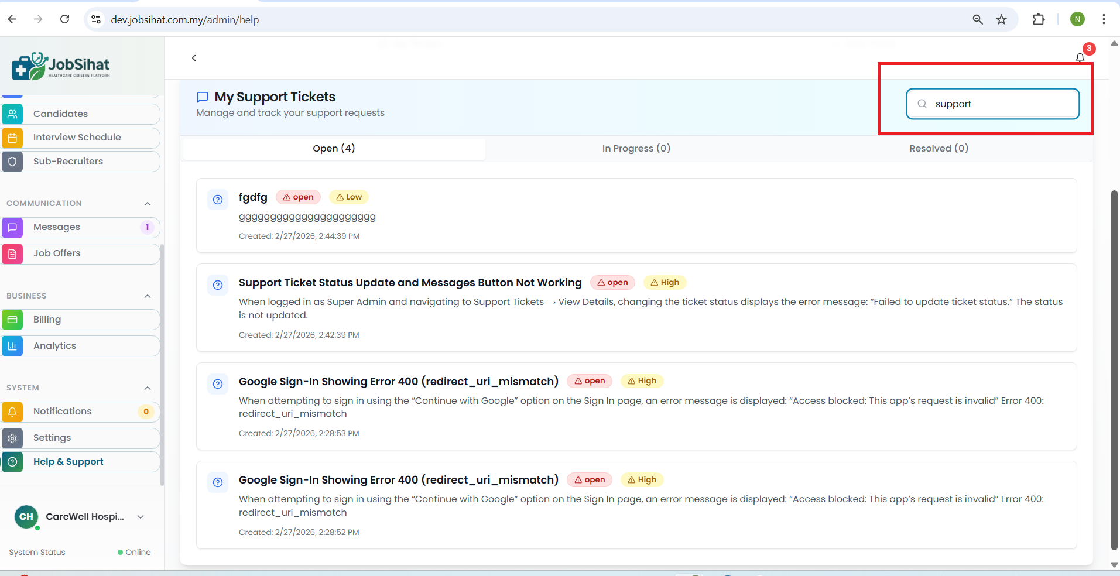Collapse the System section chevron
This screenshot has width=1120, height=576.
[x=148, y=388]
